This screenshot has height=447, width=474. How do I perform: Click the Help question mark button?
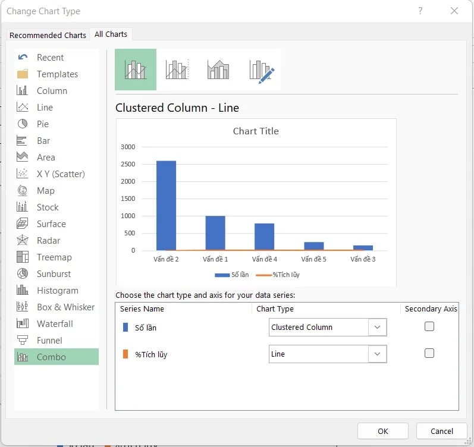click(420, 11)
